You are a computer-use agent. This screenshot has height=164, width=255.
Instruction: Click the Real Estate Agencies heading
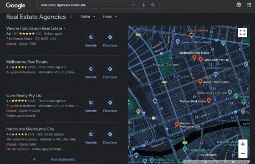click(x=36, y=17)
